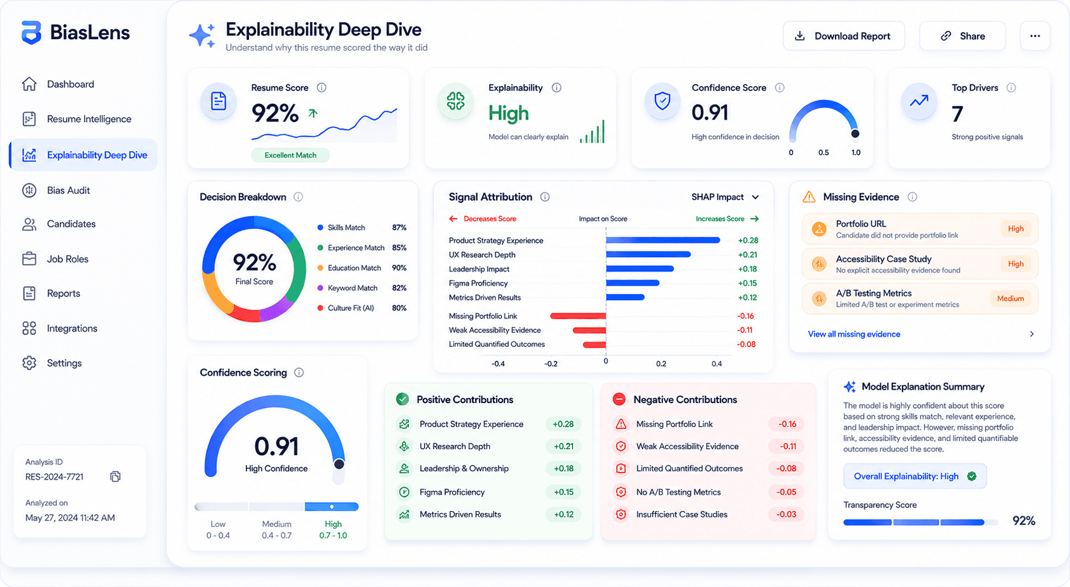Click chevron arrow after View all missing evidence

[x=1031, y=334]
